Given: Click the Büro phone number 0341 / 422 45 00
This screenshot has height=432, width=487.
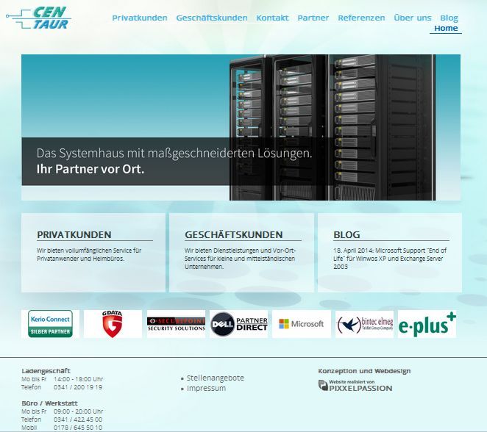Looking at the screenshot, I should pyautogui.click(x=78, y=420).
